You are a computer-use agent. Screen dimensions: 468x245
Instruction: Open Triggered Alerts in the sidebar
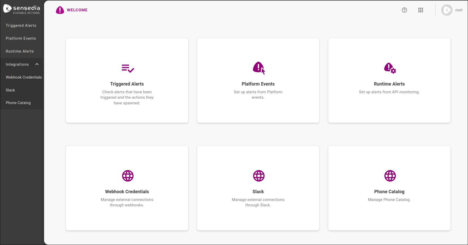coord(21,26)
